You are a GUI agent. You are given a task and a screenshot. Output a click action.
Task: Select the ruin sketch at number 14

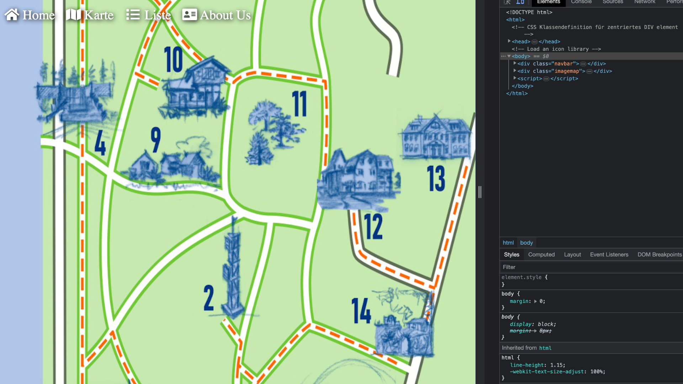(405, 323)
